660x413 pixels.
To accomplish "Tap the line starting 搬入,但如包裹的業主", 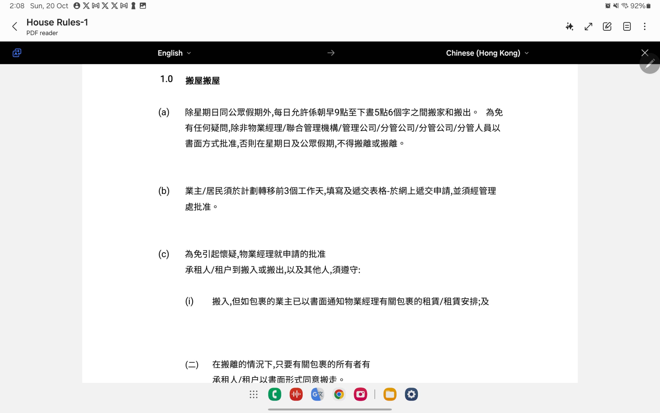I will (x=350, y=301).
